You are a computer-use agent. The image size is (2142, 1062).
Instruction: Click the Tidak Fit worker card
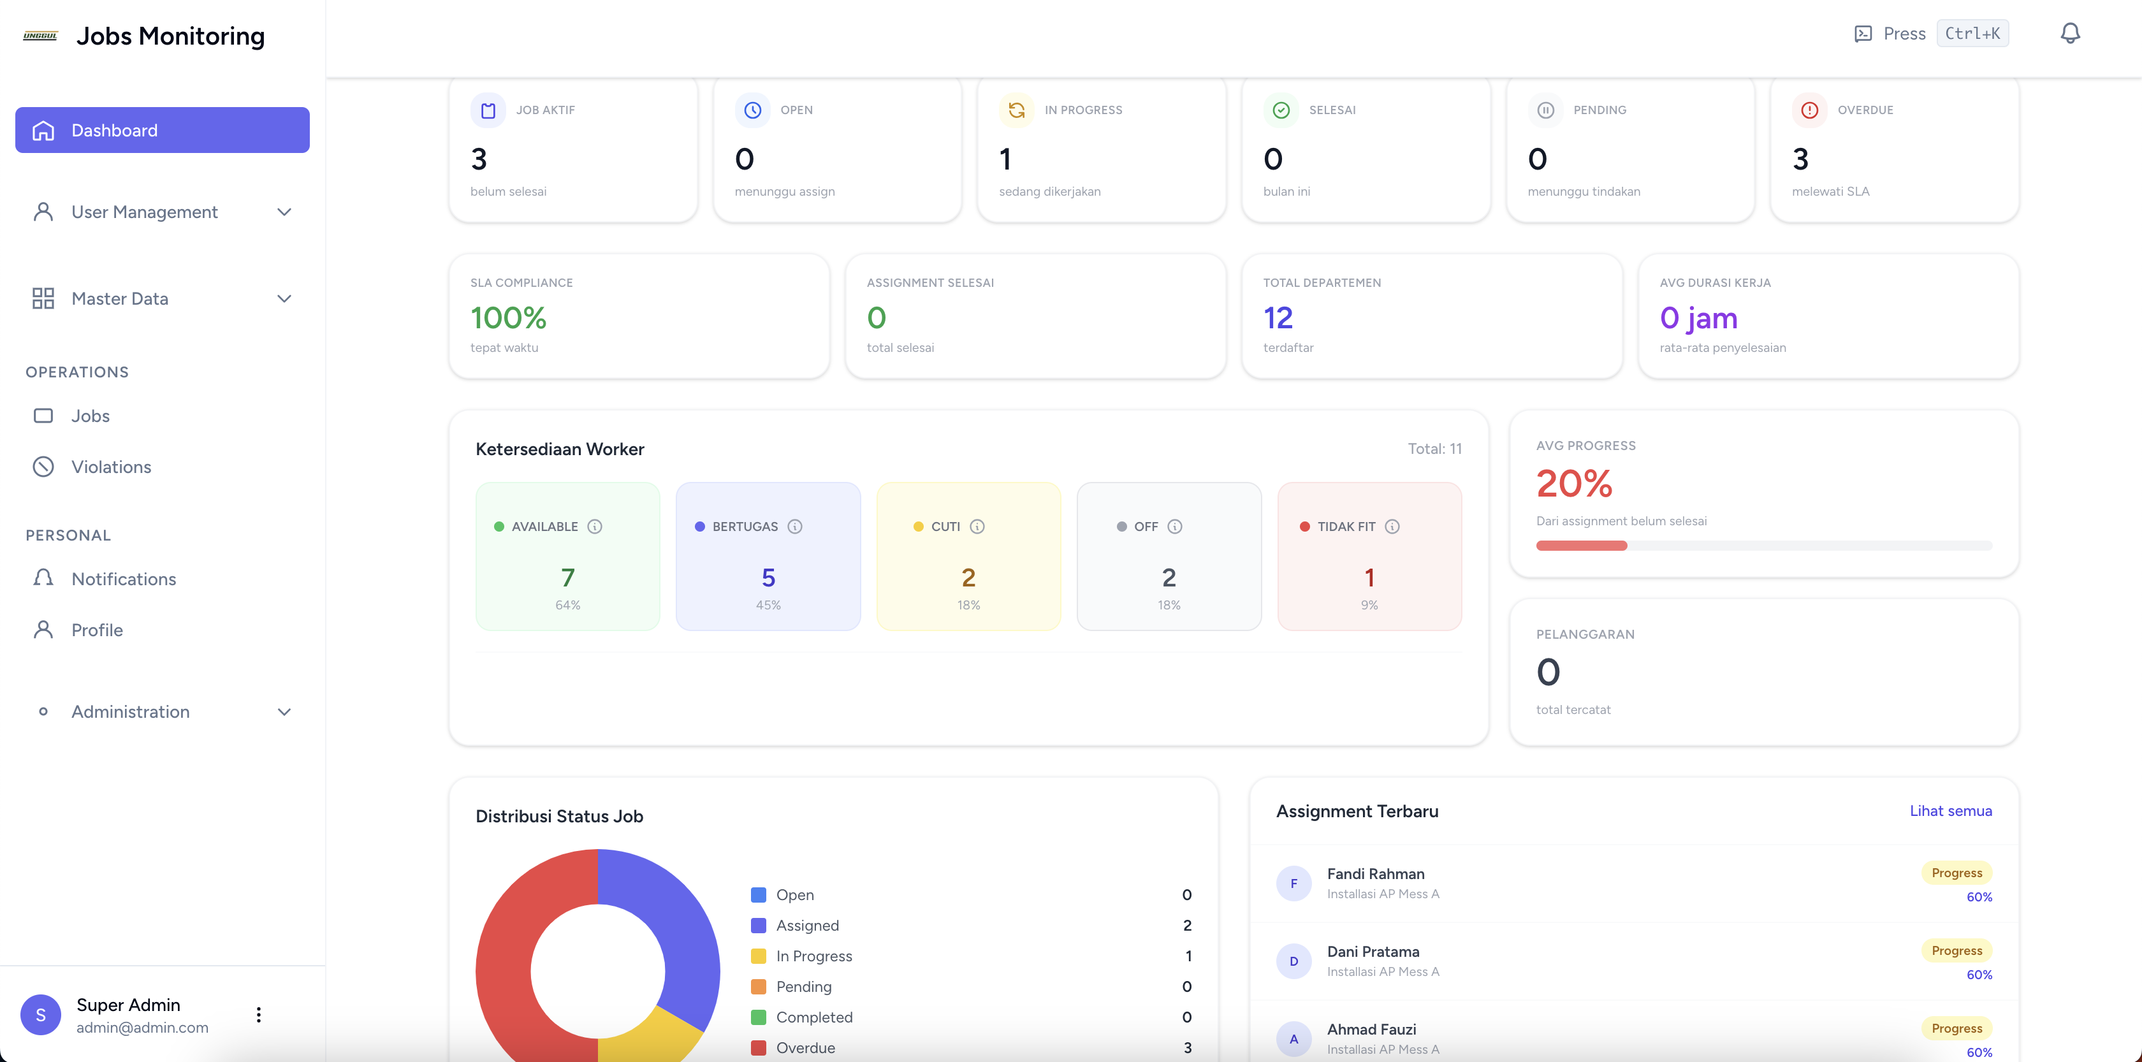(x=1369, y=556)
